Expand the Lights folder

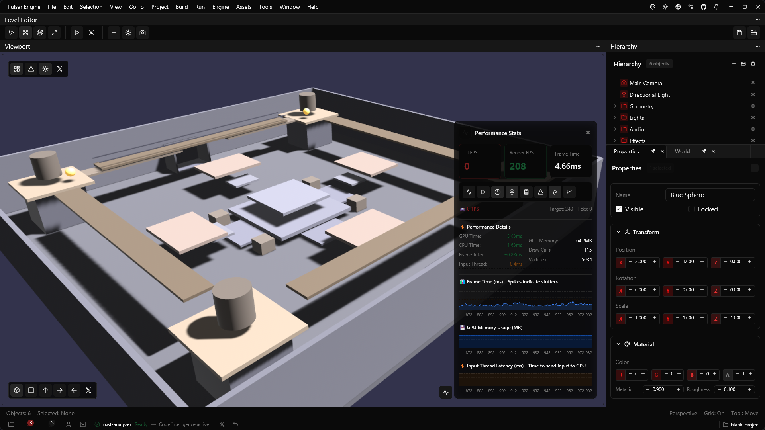coord(615,117)
